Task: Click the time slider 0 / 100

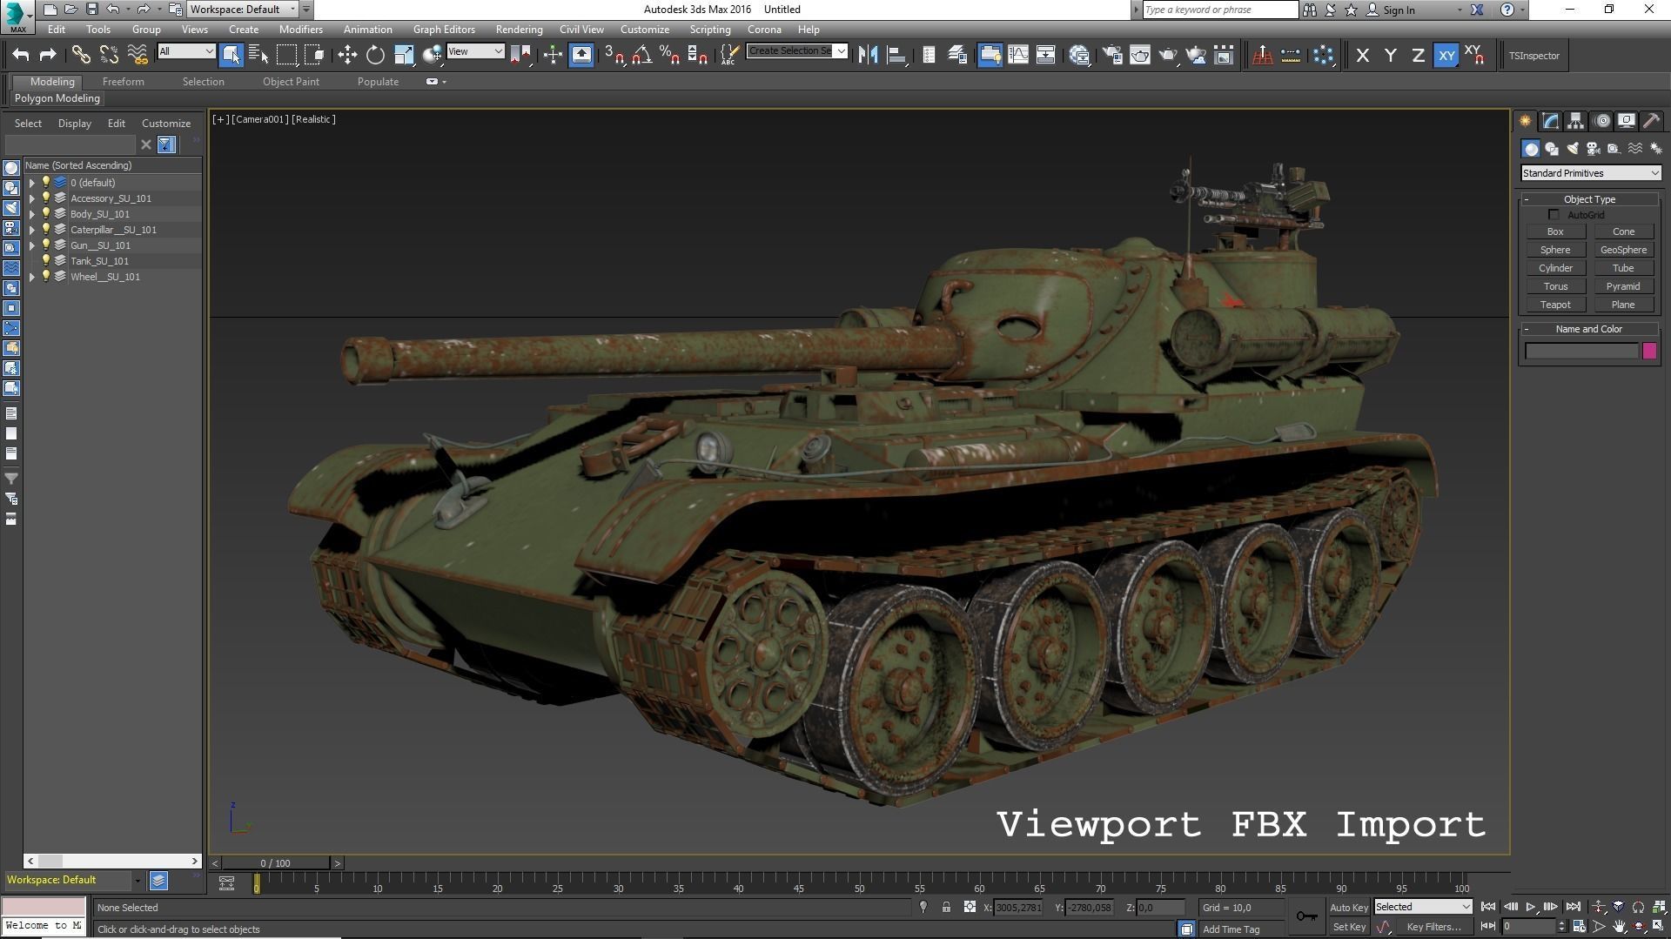Action: (275, 863)
